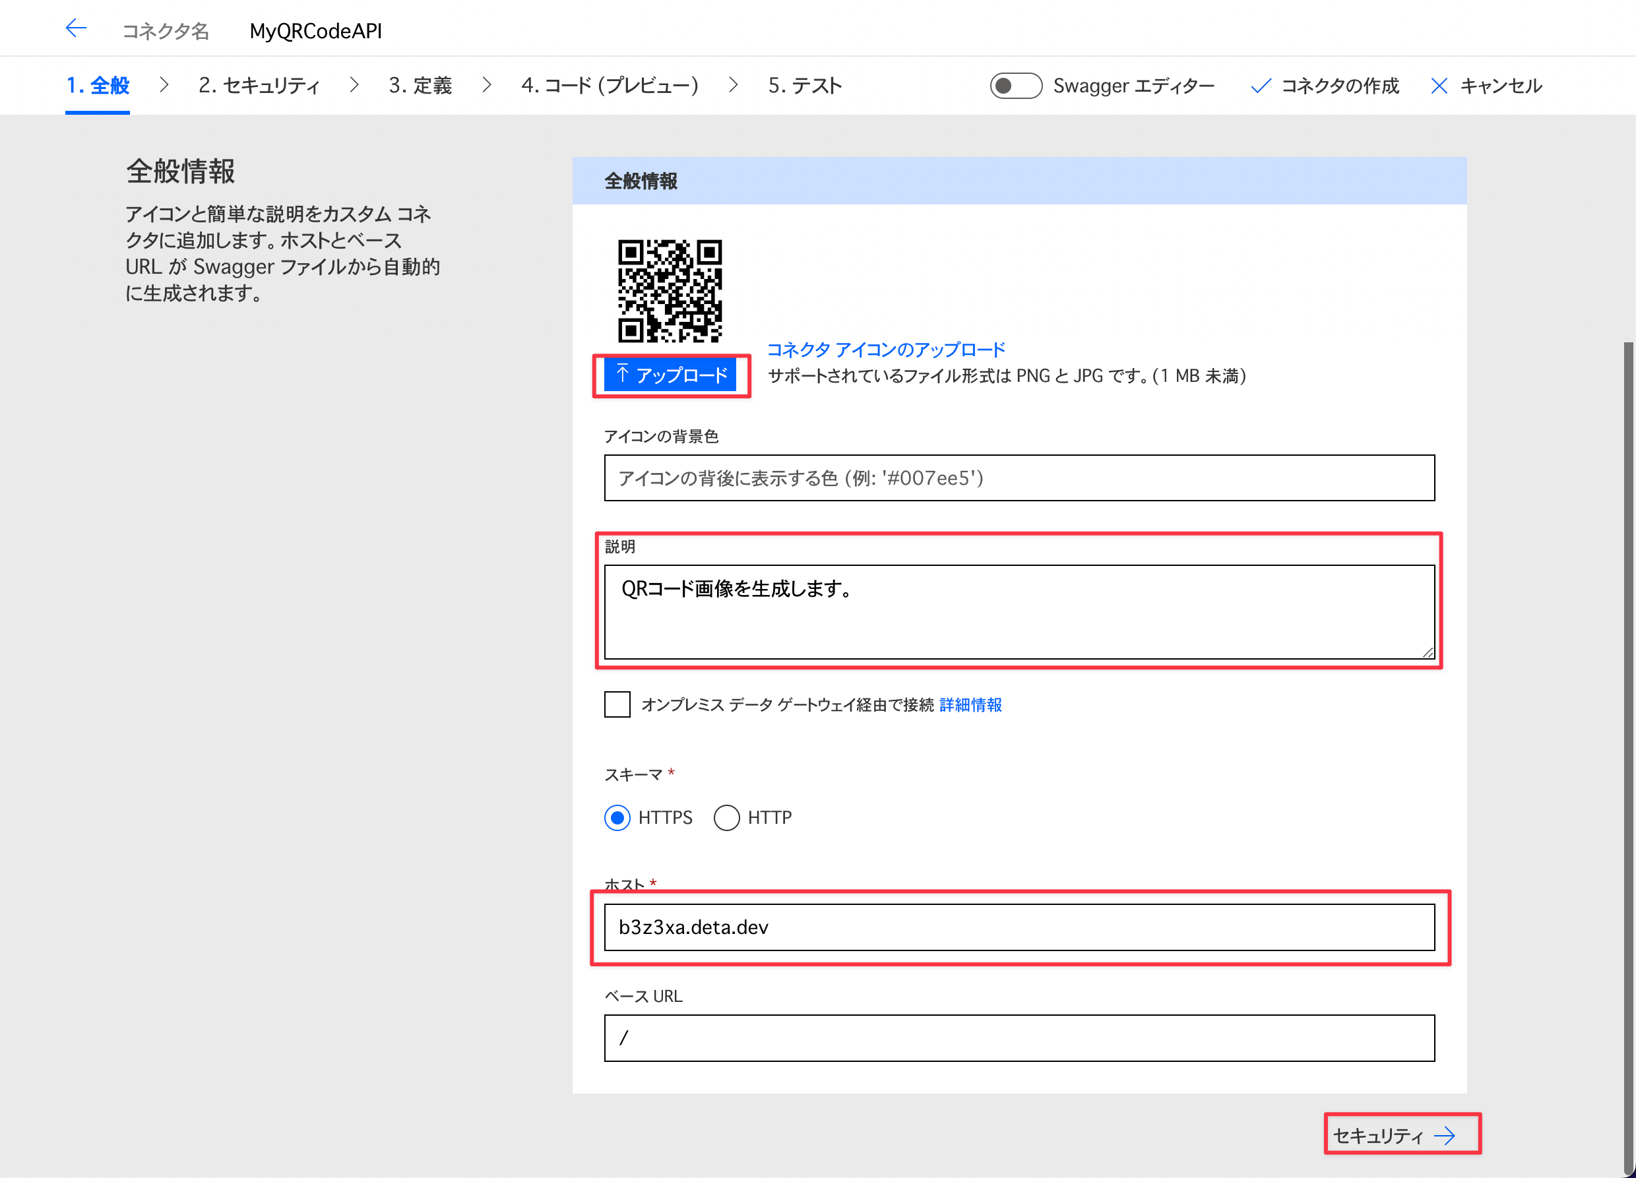The image size is (1636, 1178).
Task: Select the HTTPS radio button
Action: pyautogui.click(x=617, y=817)
